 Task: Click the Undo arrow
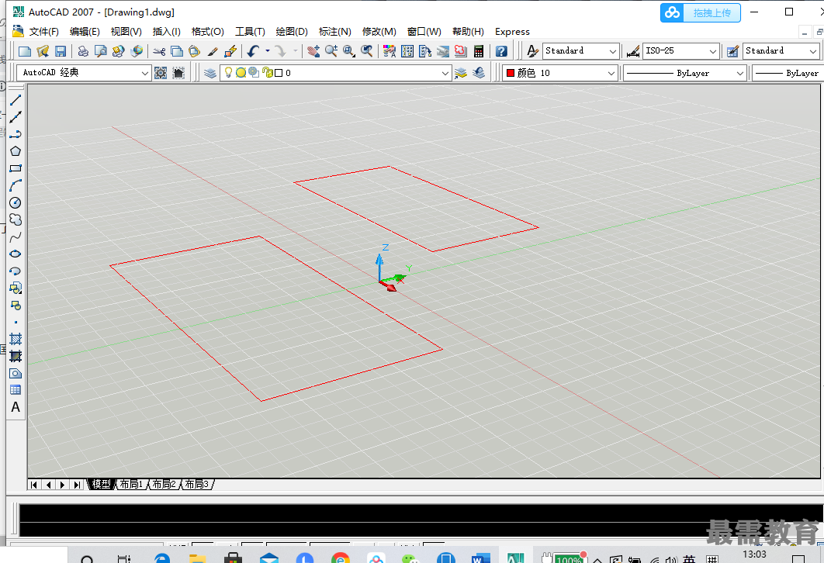254,51
